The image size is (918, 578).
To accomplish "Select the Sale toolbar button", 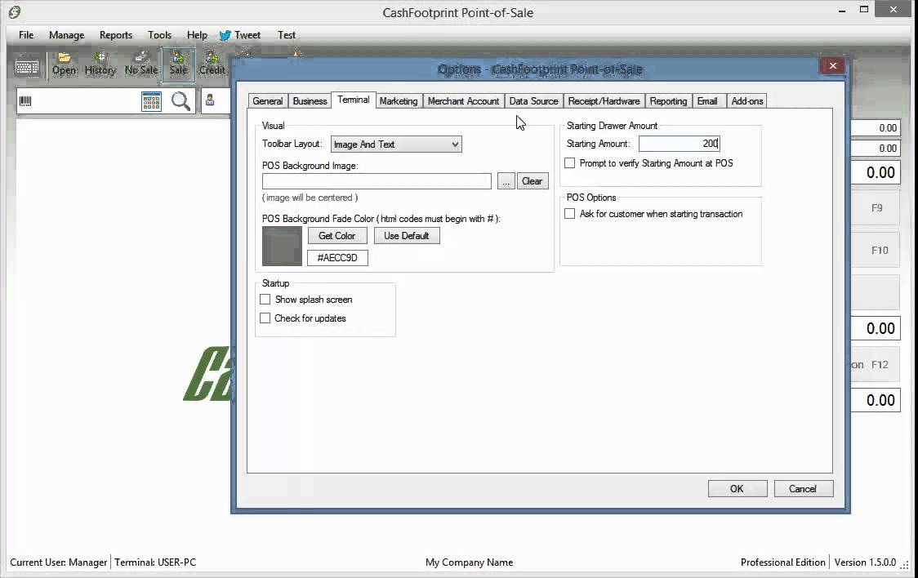I will [179, 64].
